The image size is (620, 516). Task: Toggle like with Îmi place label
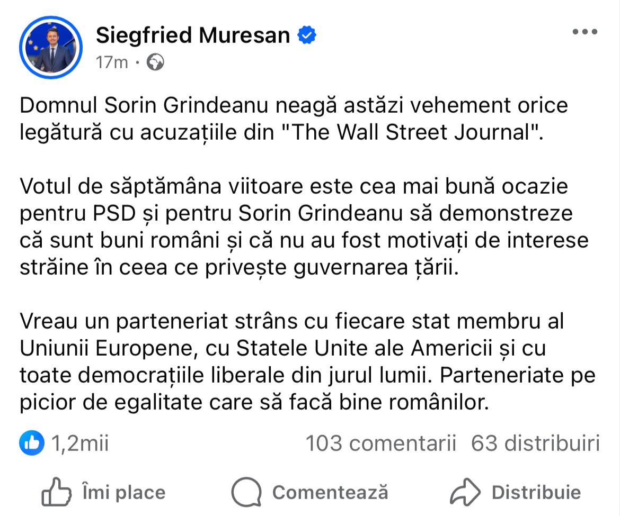coord(124,492)
